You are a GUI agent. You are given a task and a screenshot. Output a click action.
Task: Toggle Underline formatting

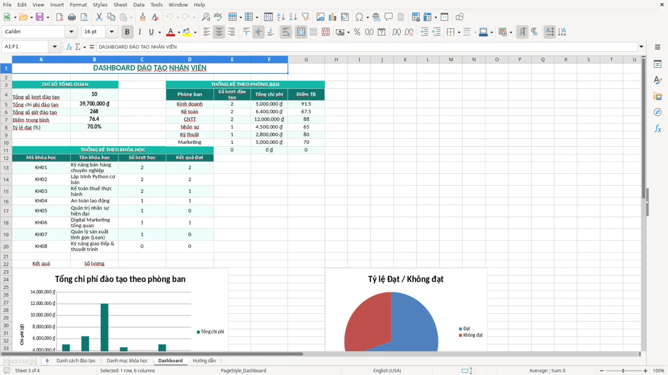pos(151,32)
